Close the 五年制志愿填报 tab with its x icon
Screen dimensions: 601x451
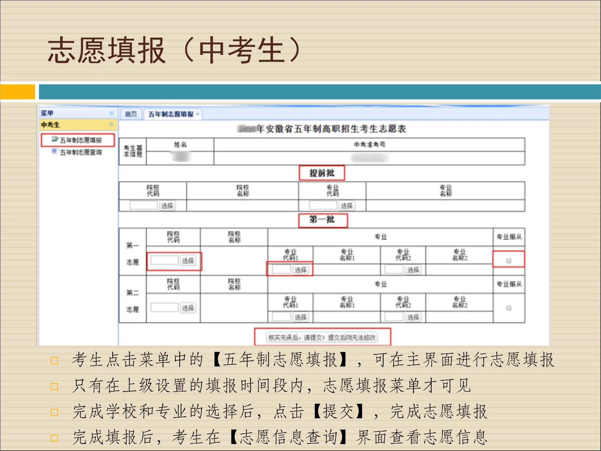tap(198, 114)
